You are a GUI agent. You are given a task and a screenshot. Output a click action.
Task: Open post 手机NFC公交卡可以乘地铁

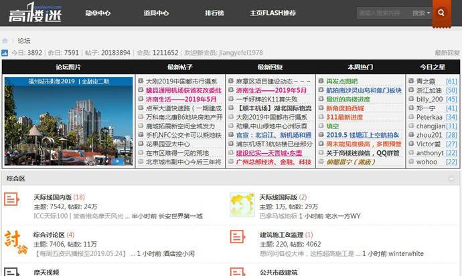pos(183,135)
